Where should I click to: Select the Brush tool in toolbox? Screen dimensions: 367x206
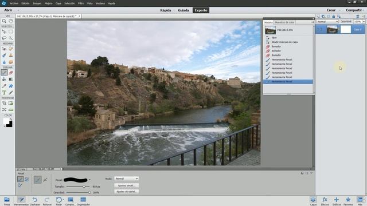(x=4, y=73)
